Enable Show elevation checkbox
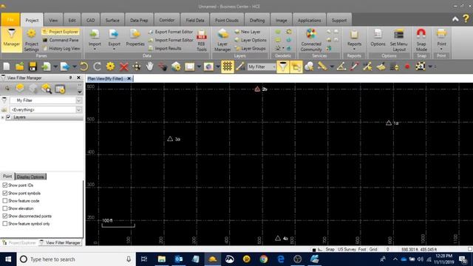The height and width of the screenshot is (266, 473). [x=5, y=208]
